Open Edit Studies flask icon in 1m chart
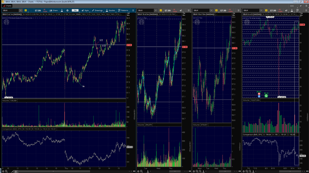Image resolution: width=309 pixels, height=173 pixels. (x=62, y=11)
